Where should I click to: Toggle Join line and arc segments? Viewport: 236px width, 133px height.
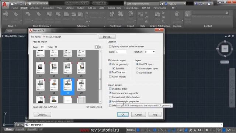(110, 93)
